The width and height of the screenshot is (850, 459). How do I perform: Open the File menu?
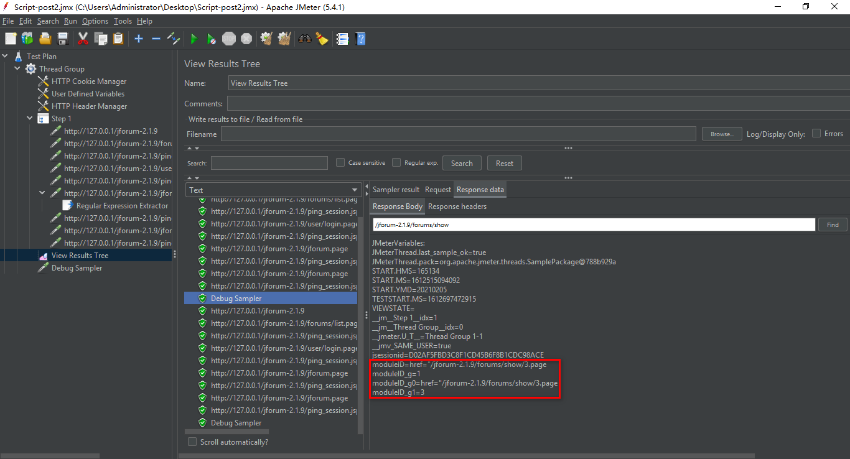coord(8,21)
